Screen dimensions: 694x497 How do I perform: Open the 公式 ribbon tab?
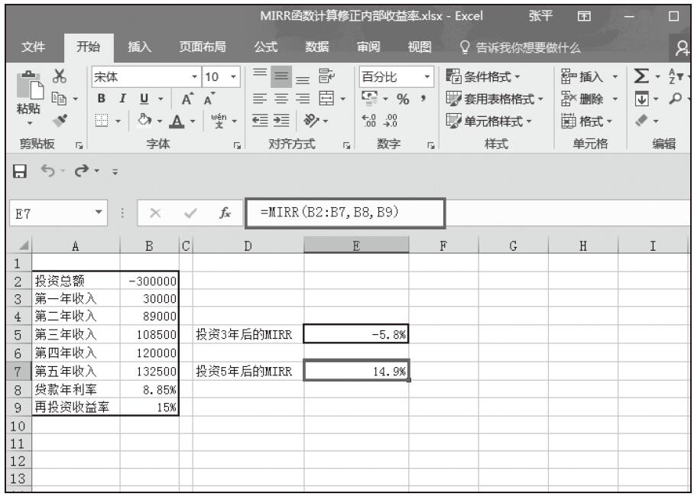[x=266, y=49]
